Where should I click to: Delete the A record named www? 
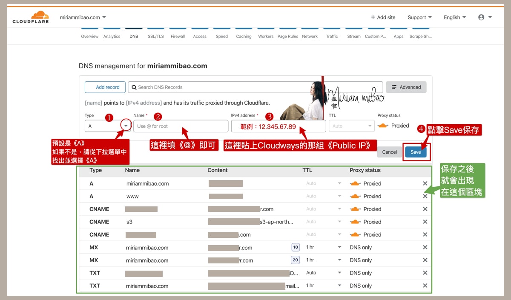425,196
